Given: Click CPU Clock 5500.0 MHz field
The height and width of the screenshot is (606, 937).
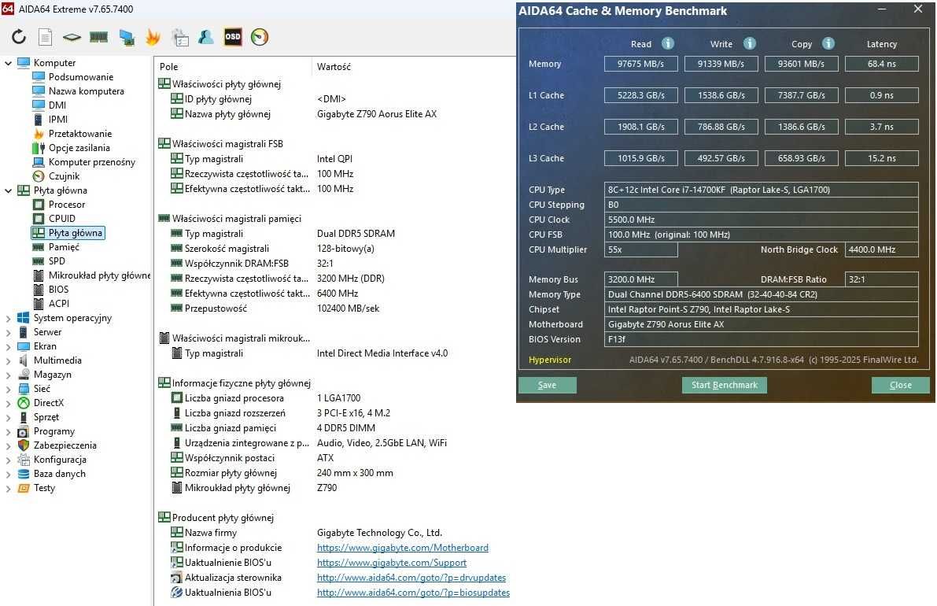Looking at the screenshot, I should [762, 220].
